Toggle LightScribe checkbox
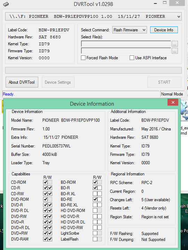The height and width of the screenshot is (250, 188). (x=95, y=233)
